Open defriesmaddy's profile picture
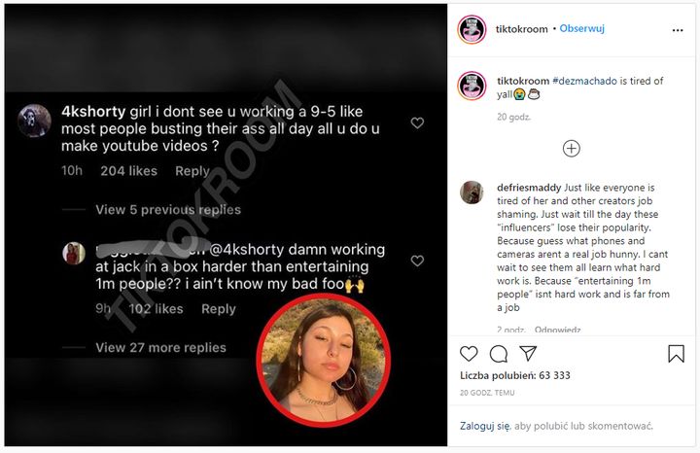The width and height of the screenshot is (700, 453). pos(472,192)
